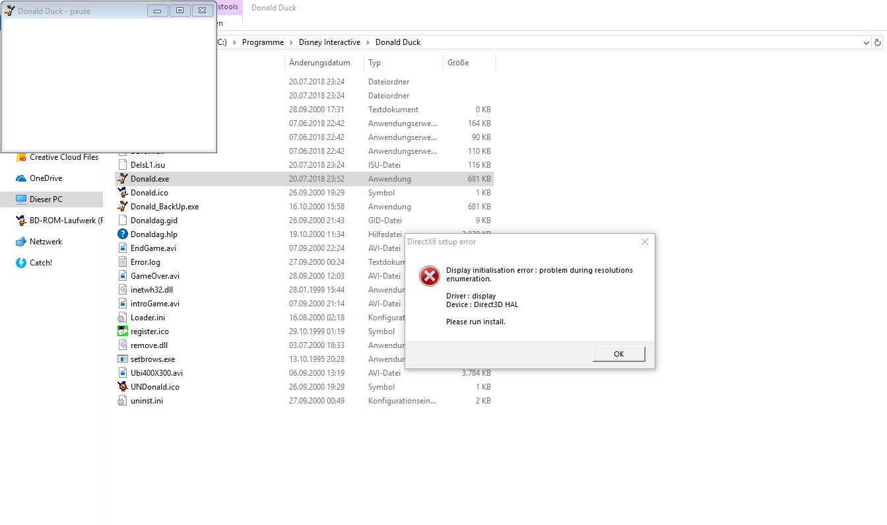Viewport: 887px width, 525px height.
Task: Click Donald Duck breadcrumb segment
Action: click(x=398, y=42)
